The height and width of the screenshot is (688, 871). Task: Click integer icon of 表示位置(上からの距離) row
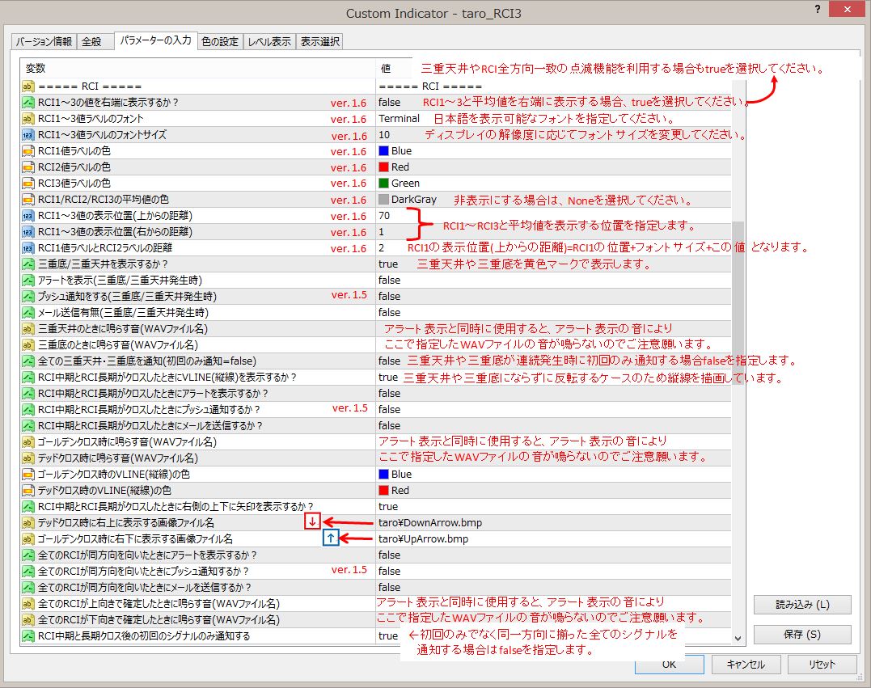27,215
